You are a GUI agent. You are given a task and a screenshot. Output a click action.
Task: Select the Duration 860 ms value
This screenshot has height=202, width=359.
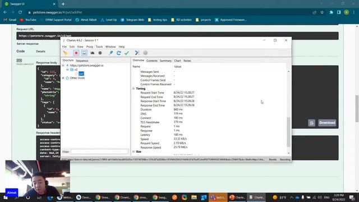(x=178, y=109)
